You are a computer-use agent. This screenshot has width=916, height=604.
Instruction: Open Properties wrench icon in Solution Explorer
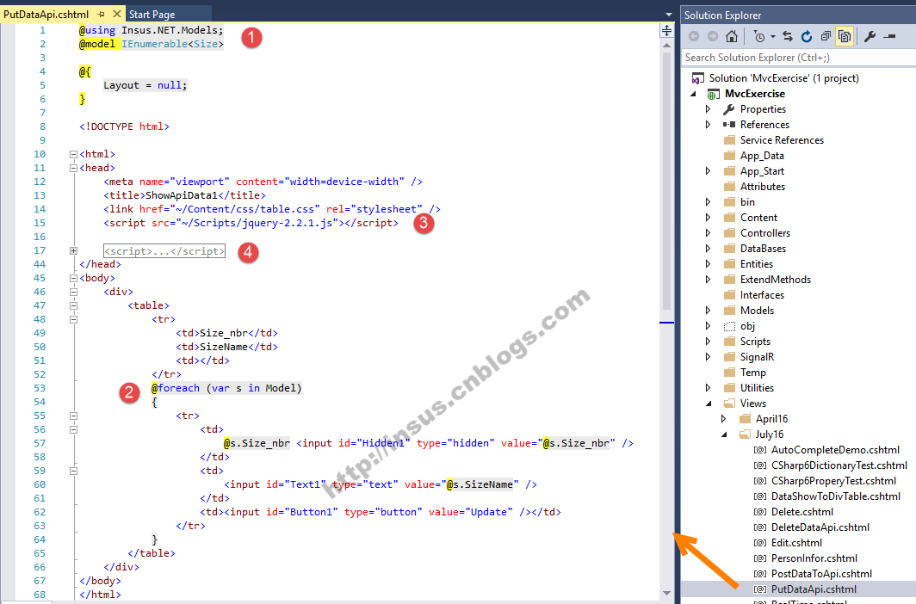click(x=870, y=37)
